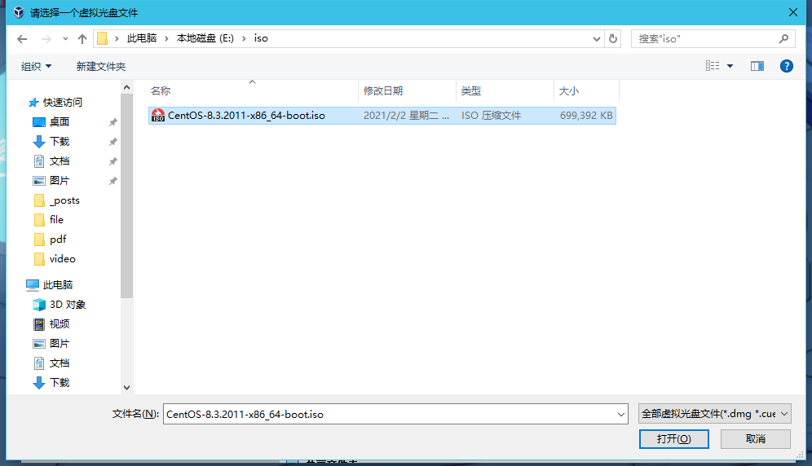Screen dimensions: 812x466
Task: Open 视频 under 此电脑
Action: [x=60, y=324]
